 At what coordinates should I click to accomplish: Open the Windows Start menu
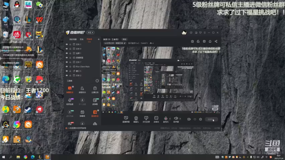3,157
